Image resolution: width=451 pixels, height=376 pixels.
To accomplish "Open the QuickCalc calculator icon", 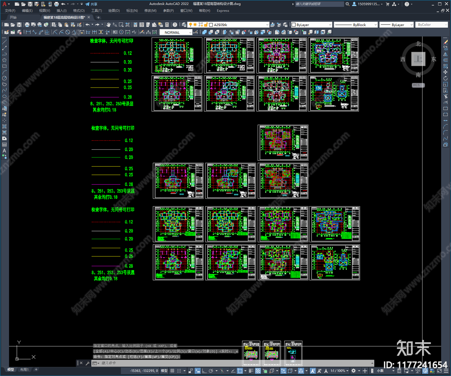I will click(x=167, y=25).
